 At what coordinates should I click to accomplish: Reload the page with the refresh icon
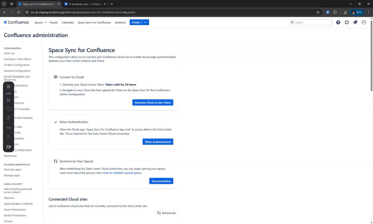pyautogui.click(x=19, y=12)
